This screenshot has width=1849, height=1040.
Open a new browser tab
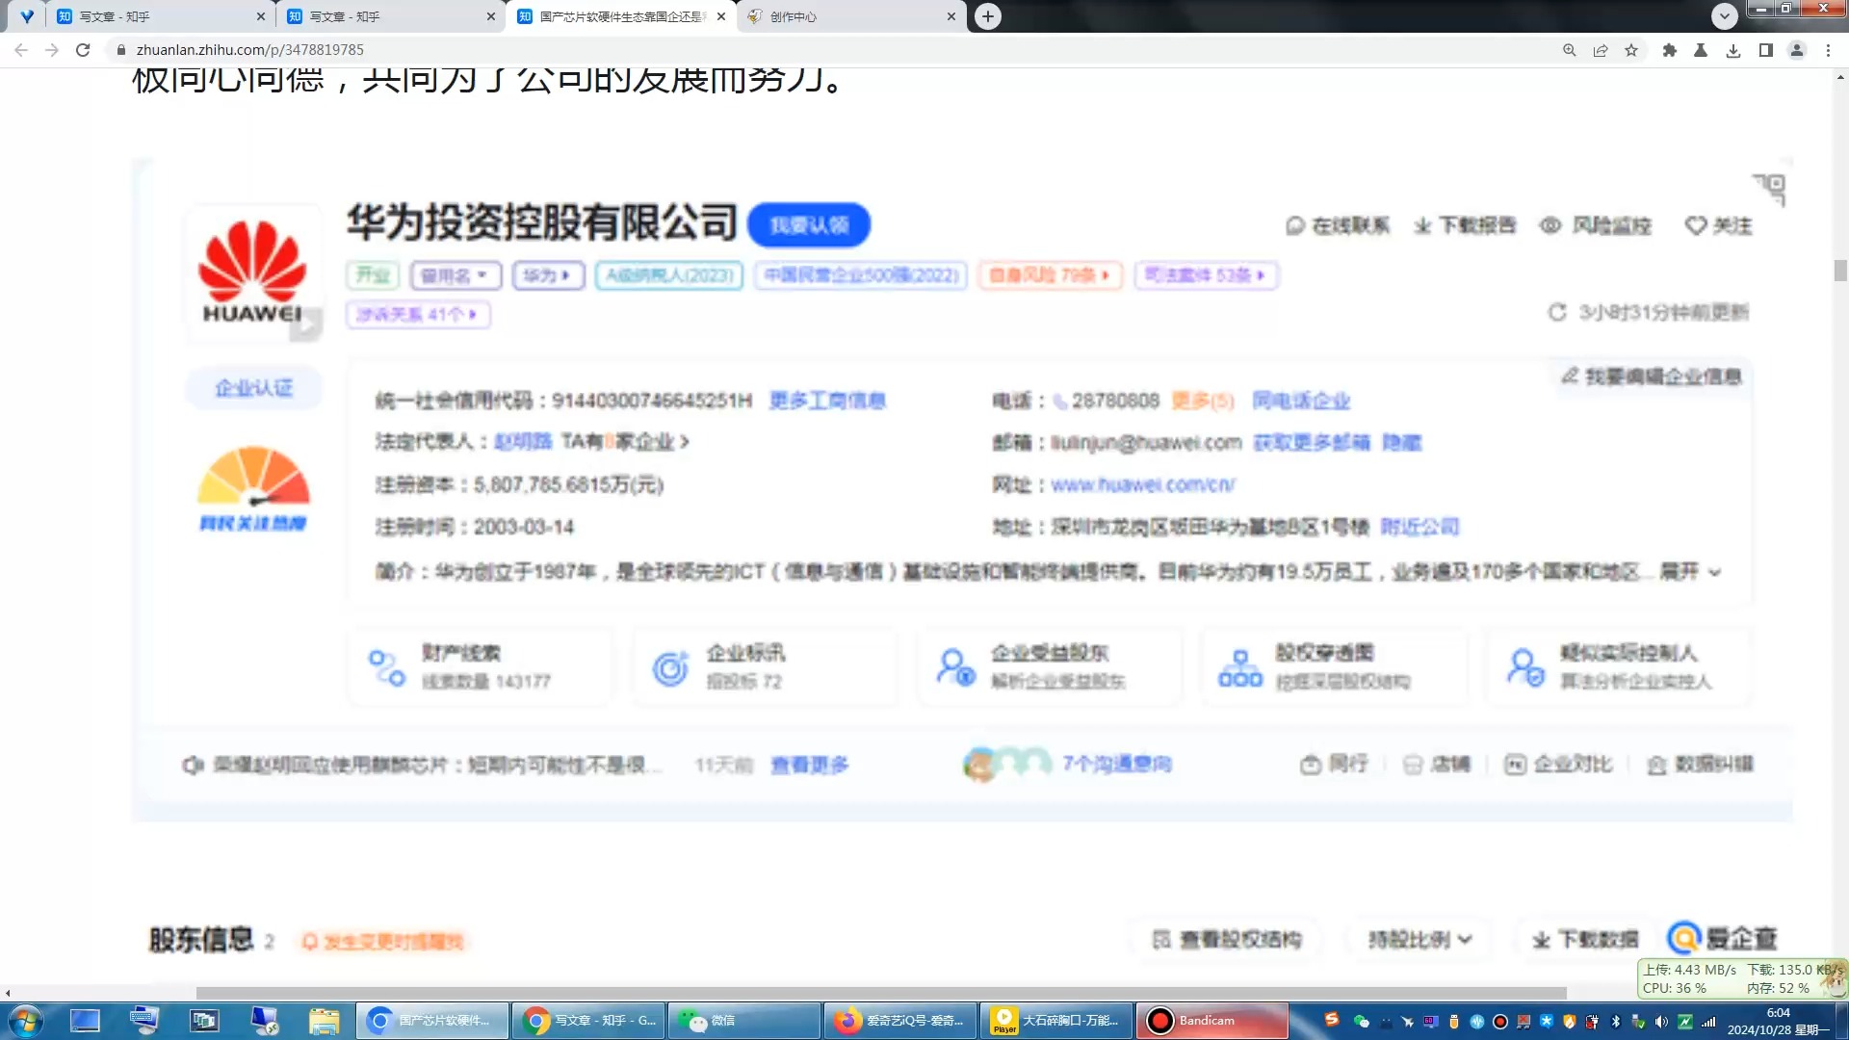pos(988,16)
